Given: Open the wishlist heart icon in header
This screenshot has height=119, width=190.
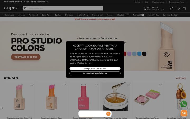Looking at the screenshot, I should click(x=178, y=8).
